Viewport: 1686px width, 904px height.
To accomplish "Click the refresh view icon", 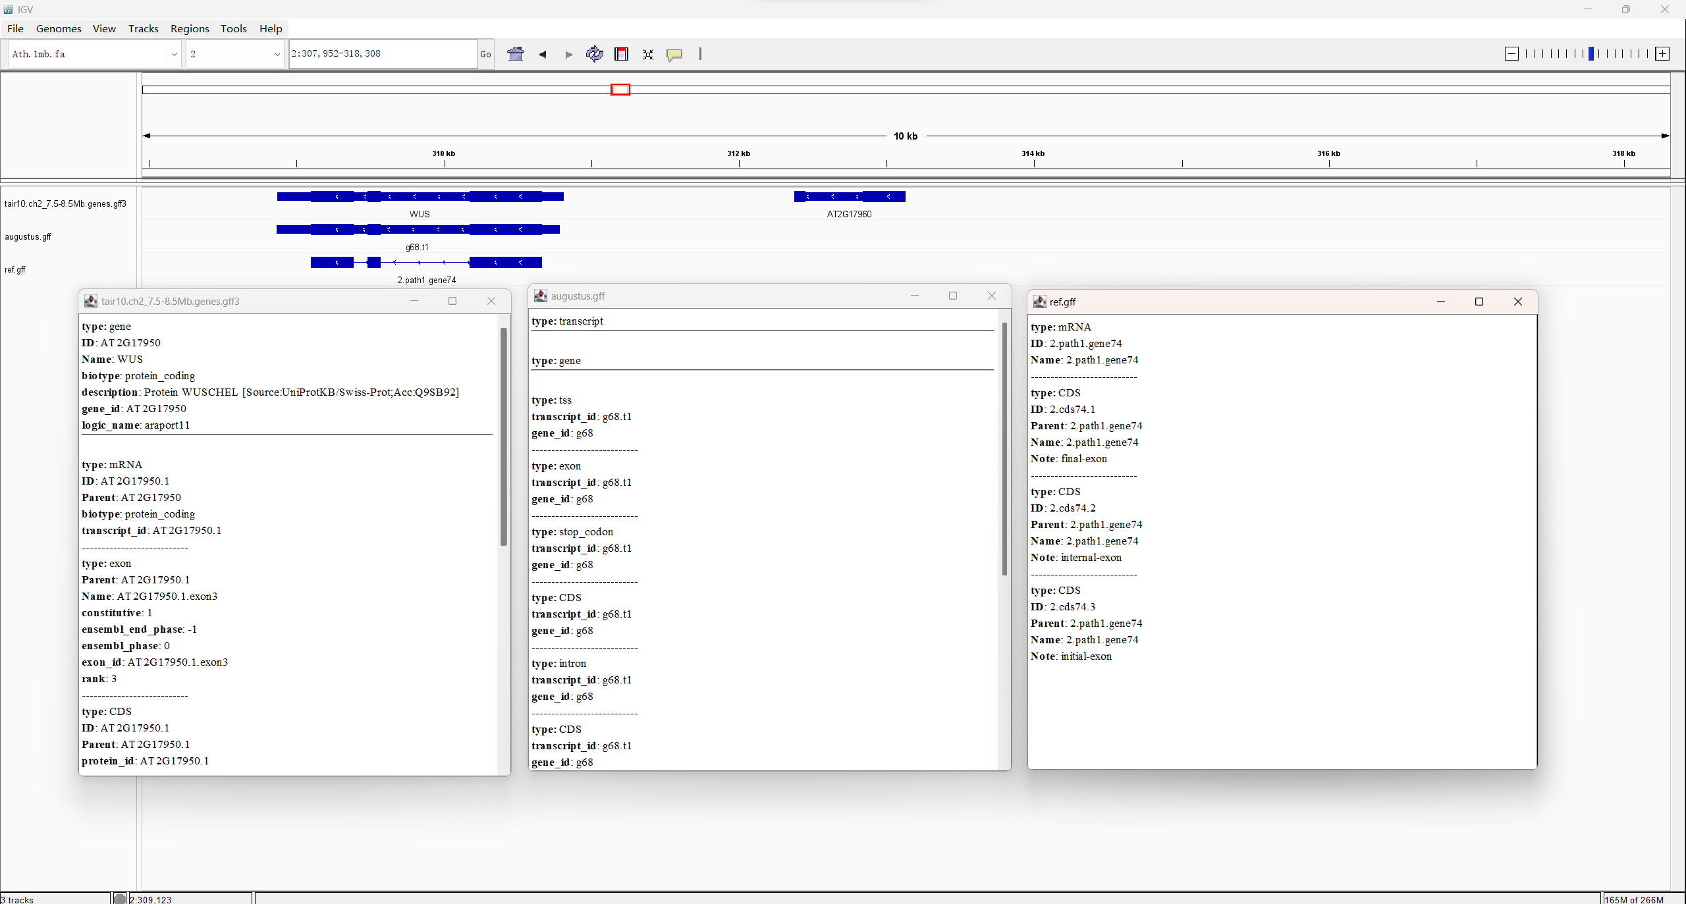I will coord(594,54).
